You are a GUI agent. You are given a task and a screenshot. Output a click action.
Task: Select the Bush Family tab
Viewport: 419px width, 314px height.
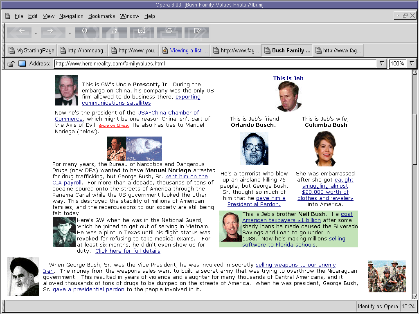point(287,50)
